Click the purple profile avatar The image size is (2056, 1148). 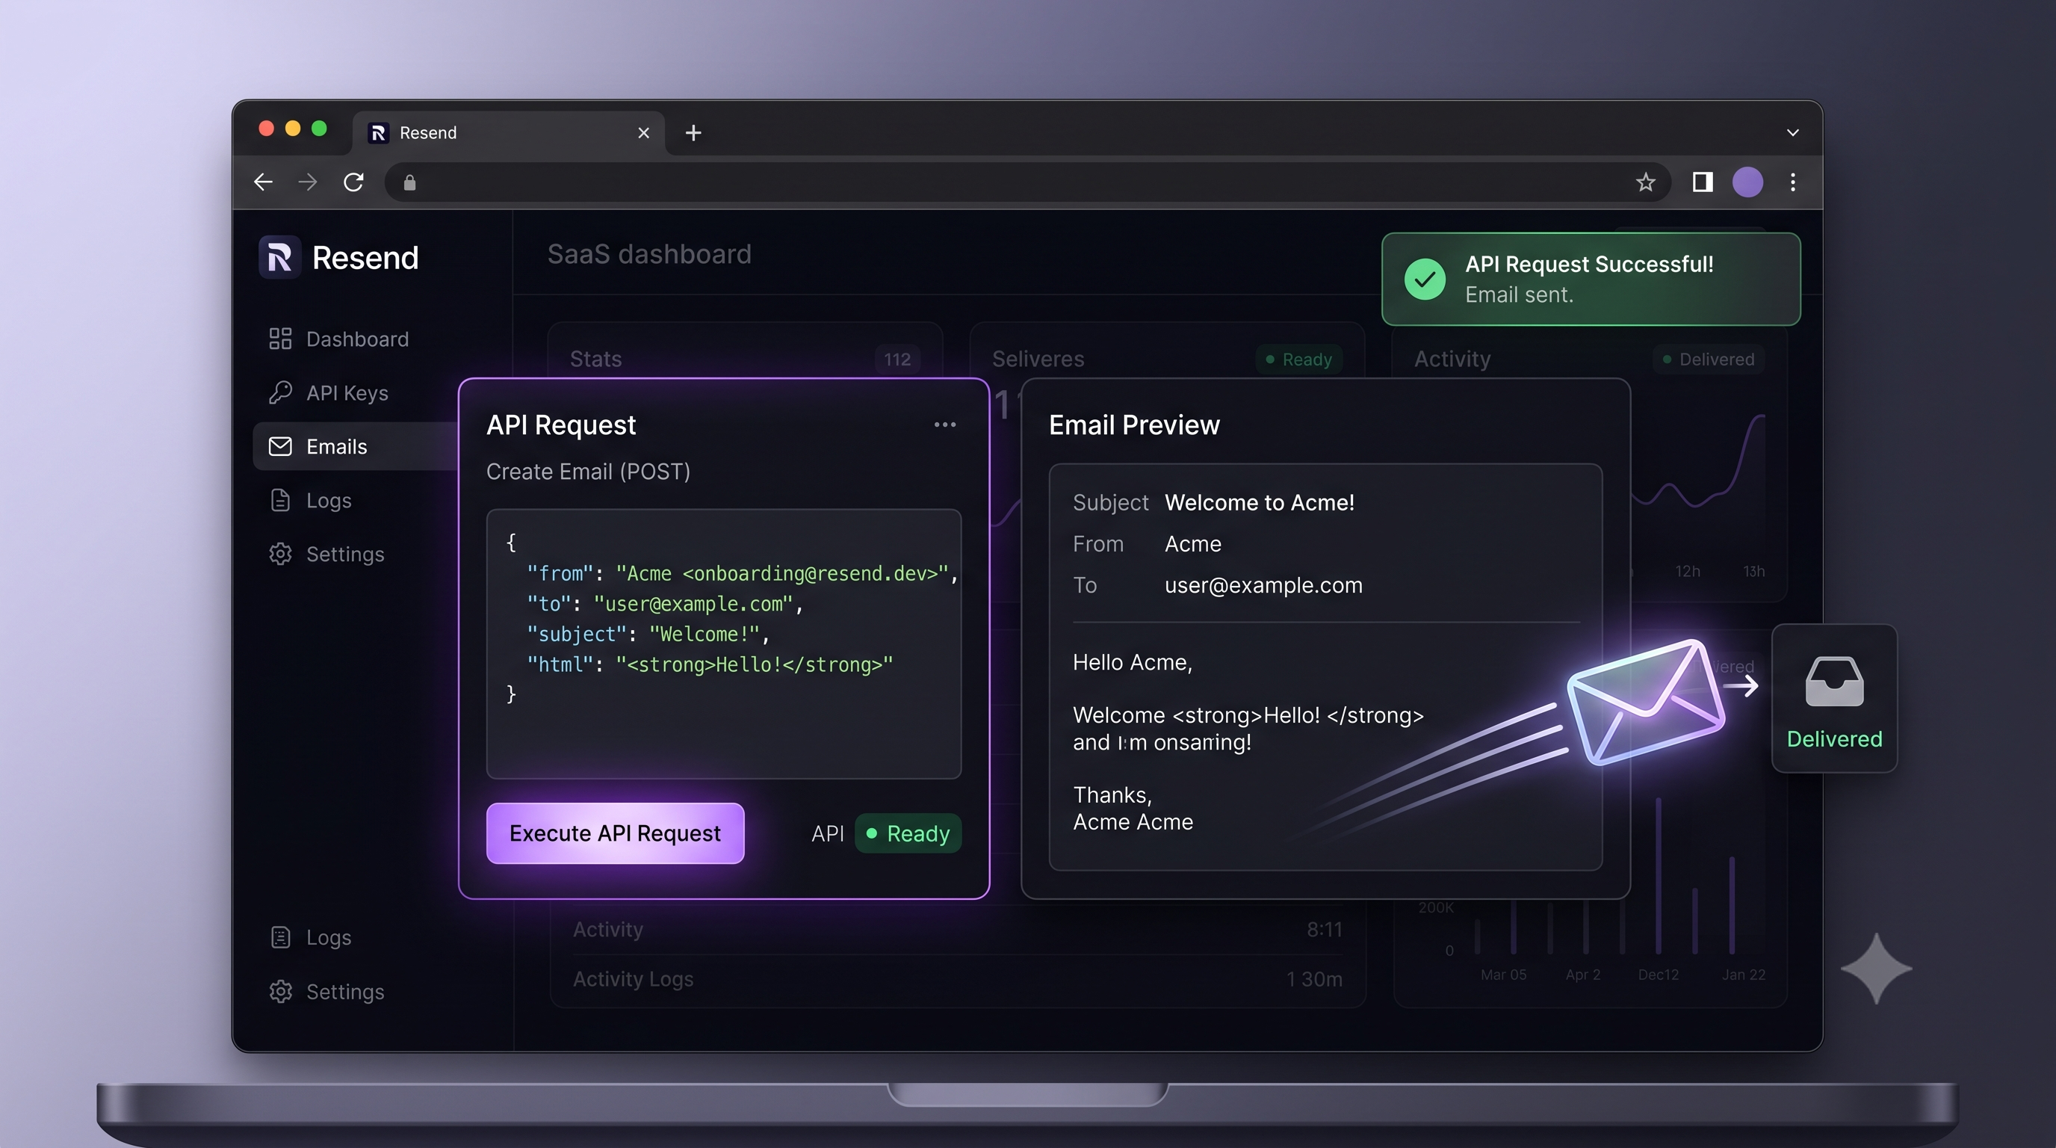(1747, 182)
